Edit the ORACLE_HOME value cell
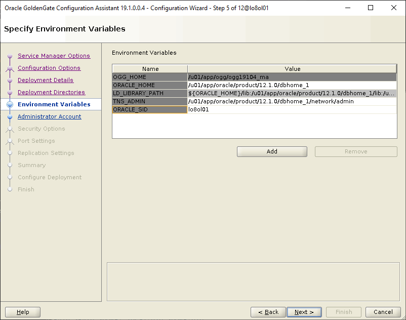 pyautogui.click(x=292, y=85)
